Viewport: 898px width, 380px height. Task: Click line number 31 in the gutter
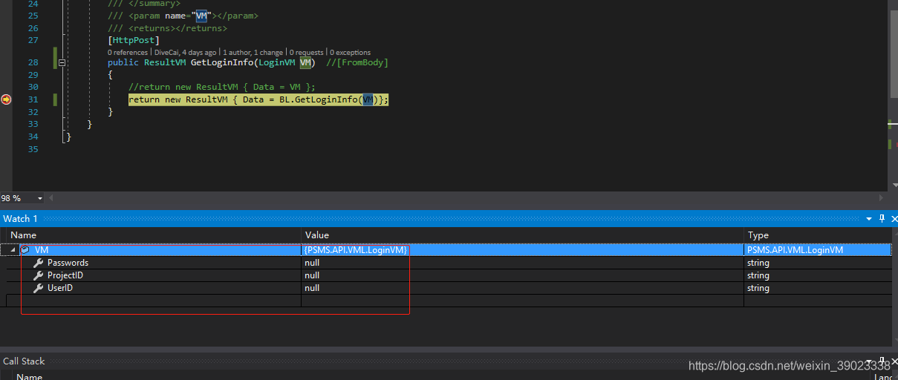pos(33,99)
